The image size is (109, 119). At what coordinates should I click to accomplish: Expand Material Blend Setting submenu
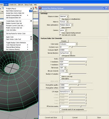tap(27, 47)
